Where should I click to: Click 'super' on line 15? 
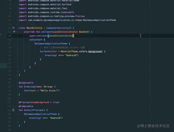(32, 36)
